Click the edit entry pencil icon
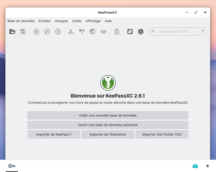The height and width of the screenshot is (172, 216). [x=47, y=32]
